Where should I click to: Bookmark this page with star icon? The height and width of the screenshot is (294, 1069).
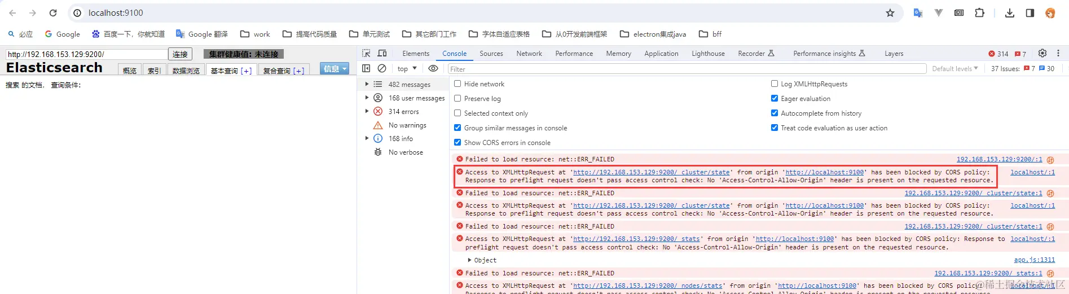[x=890, y=12]
